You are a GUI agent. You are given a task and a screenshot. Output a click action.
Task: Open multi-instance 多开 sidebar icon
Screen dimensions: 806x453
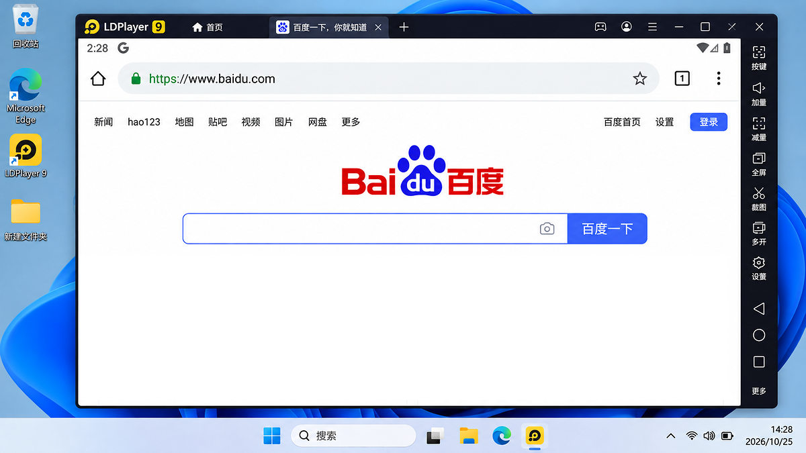tap(759, 233)
